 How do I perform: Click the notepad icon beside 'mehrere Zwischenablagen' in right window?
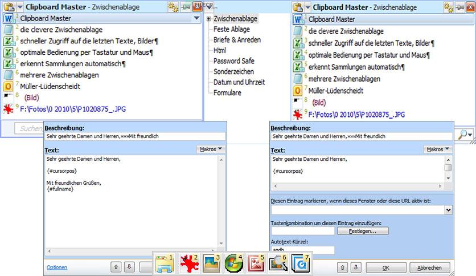point(298,79)
